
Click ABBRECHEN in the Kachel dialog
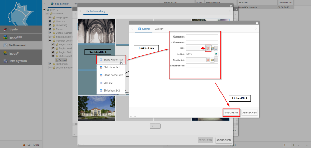click(x=249, y=113)
